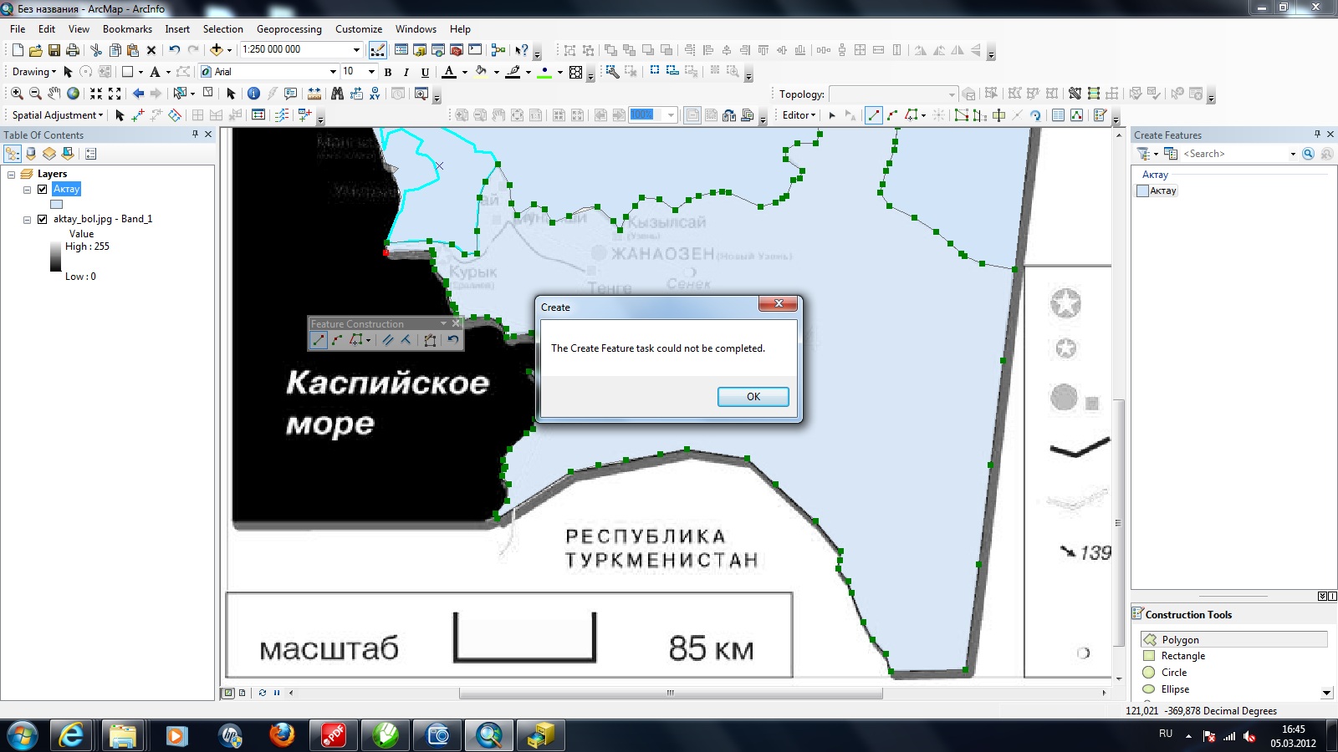Activate the Identify info tool

(x=253, y=94)
